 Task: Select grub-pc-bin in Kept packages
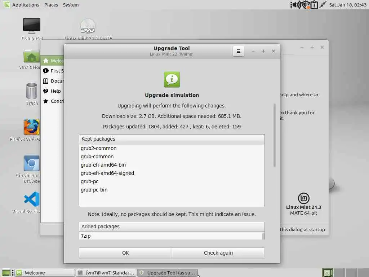[172, 190]
